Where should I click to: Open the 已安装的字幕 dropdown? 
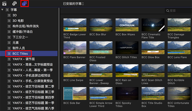(x=73, y=4)
